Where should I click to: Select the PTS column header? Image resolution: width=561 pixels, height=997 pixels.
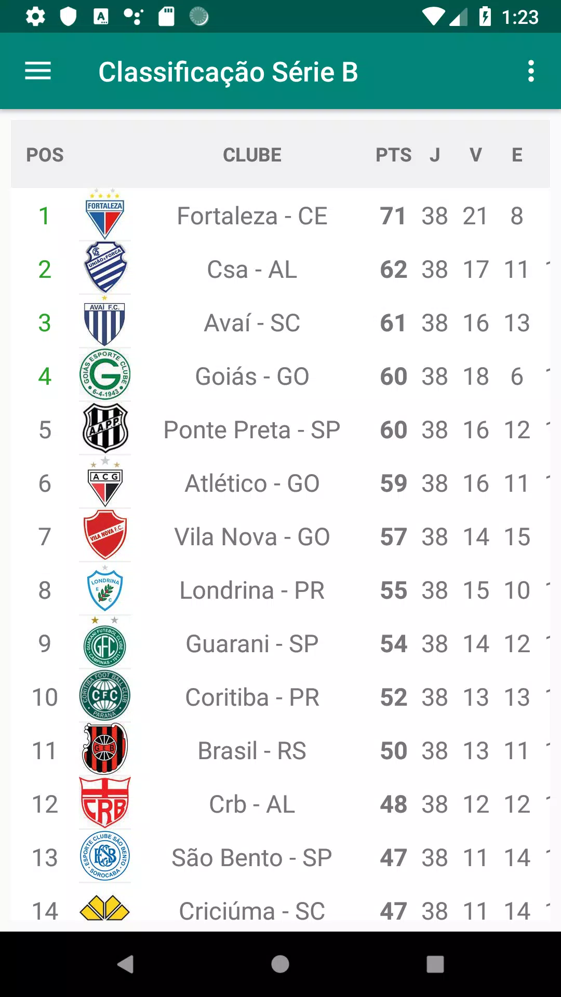(x=394, y=155)
